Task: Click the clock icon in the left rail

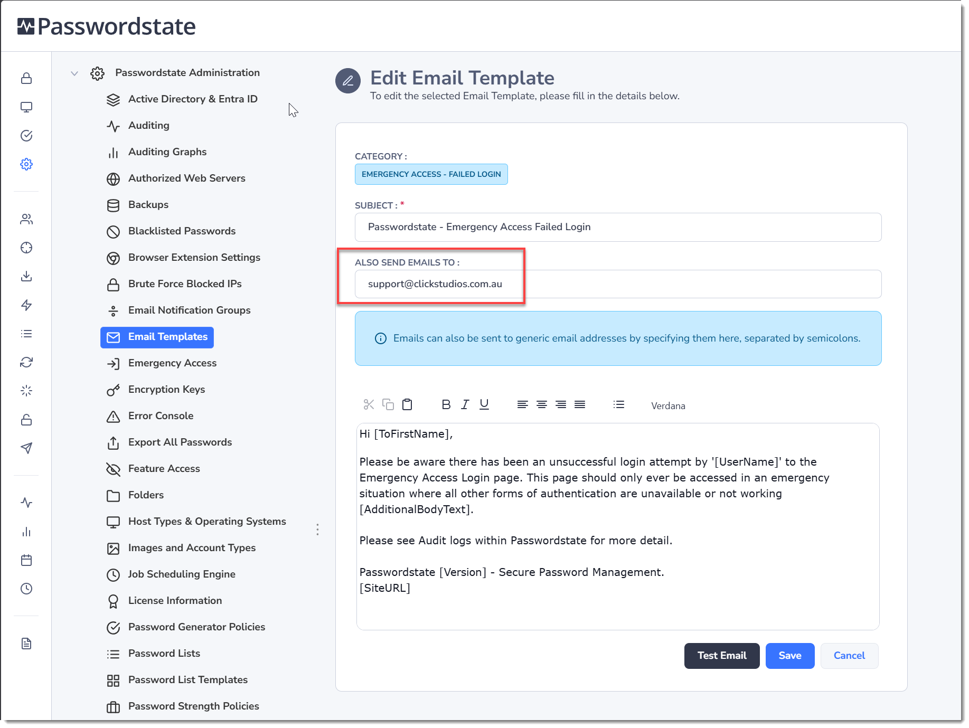Action: (26, 589)
